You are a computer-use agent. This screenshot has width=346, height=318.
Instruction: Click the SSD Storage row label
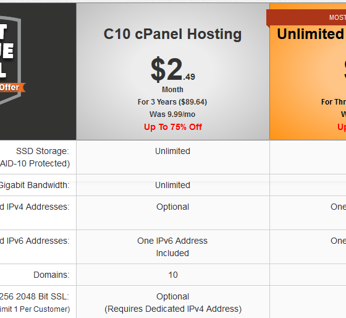coord(35,157)
